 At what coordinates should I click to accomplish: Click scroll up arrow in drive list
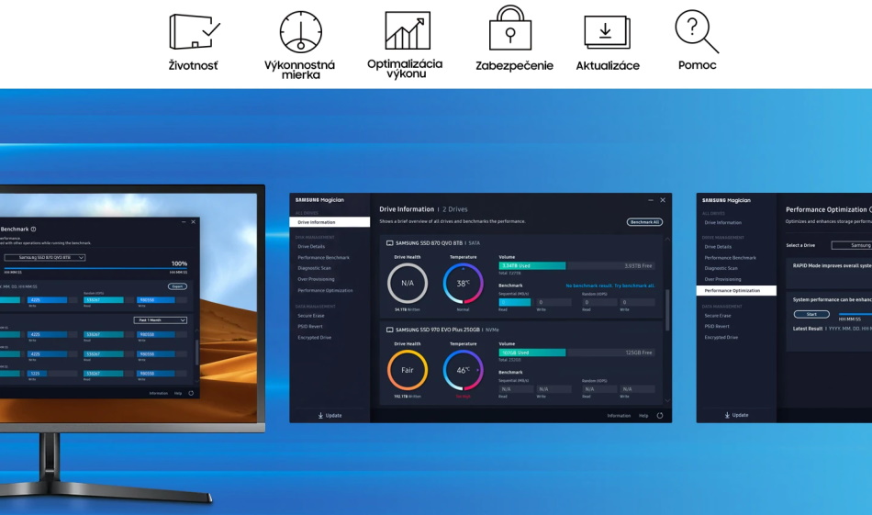[667, 240]
